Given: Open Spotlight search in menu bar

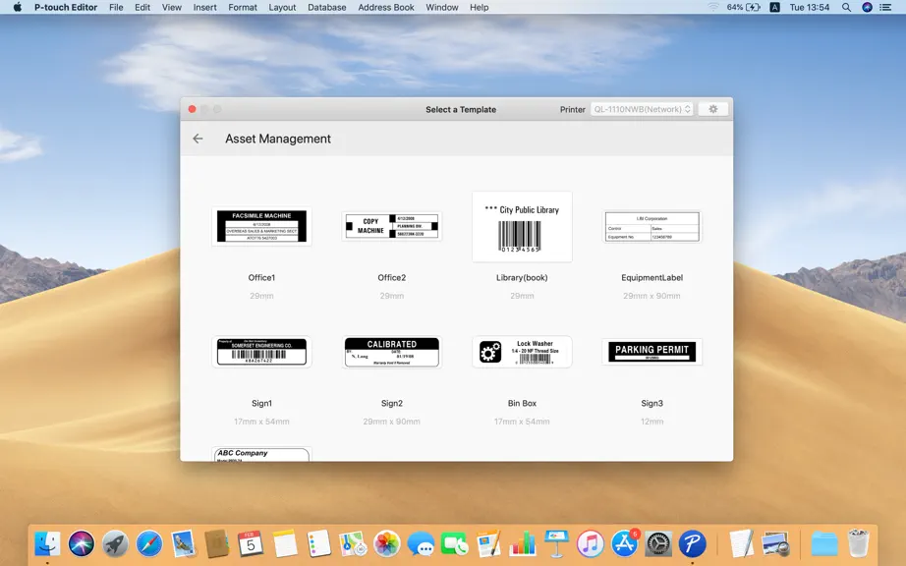Looking at the screenshot, I should [846, 8].
